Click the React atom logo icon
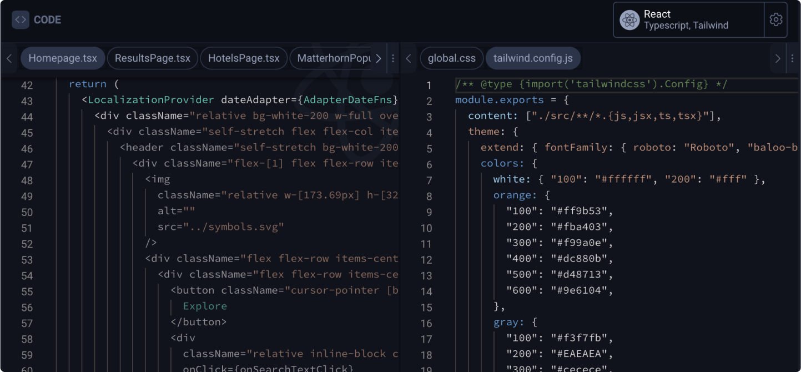Image resolution: width=801 pixels, height=372 pixels. coord(629,20)
